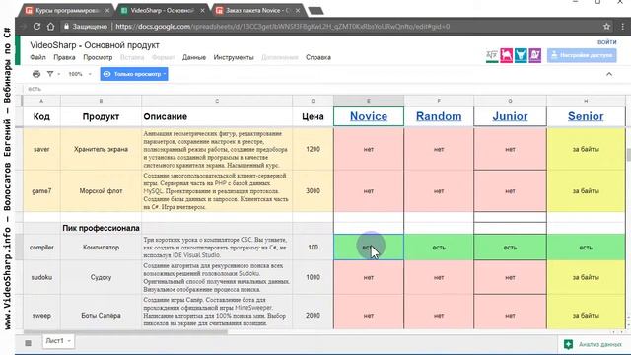Reload the page with the refresh icon
The image size is (631, 355).
click(36, 27)
